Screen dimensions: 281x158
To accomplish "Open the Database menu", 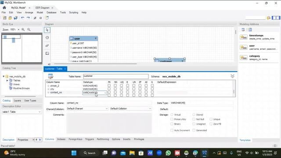I will point(51,13).
